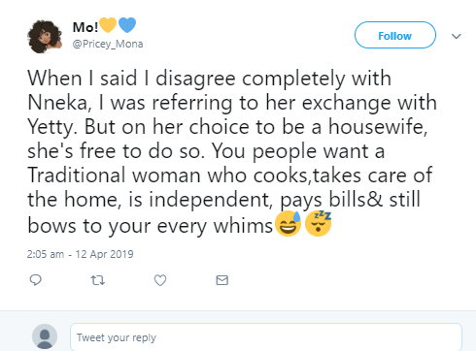Expand the tweet options chevron menu
The width and height of the screenshot is (476, 351).
click(457, 36)
